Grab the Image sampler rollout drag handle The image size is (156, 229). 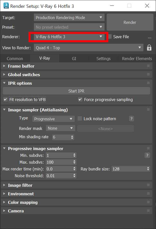click(148, 110)
